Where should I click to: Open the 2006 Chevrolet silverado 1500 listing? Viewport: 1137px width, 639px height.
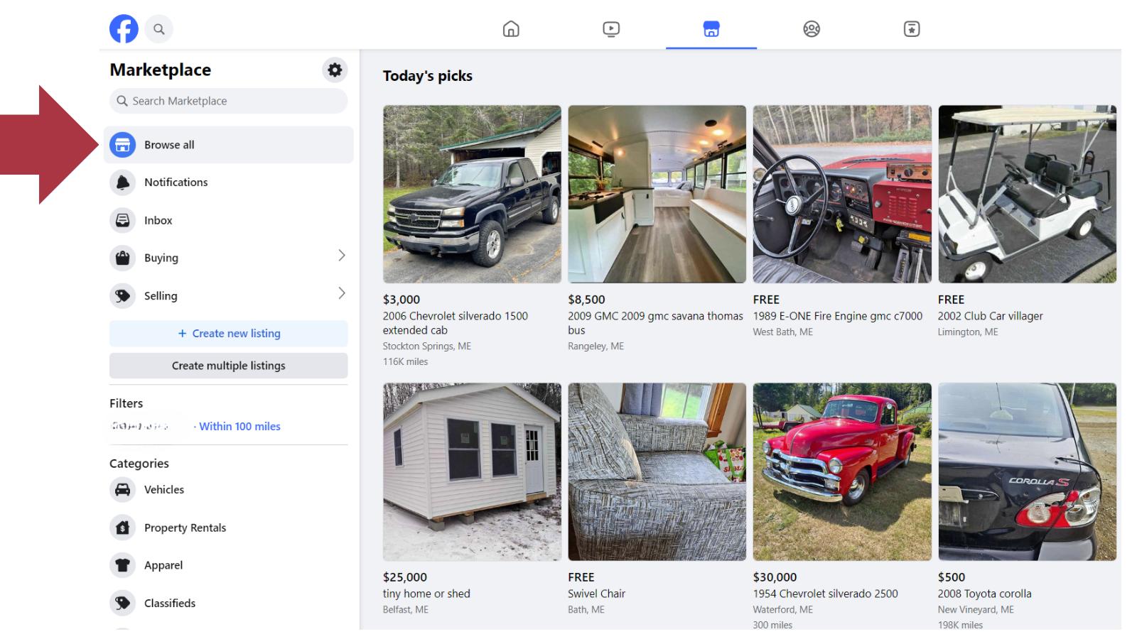472,195
